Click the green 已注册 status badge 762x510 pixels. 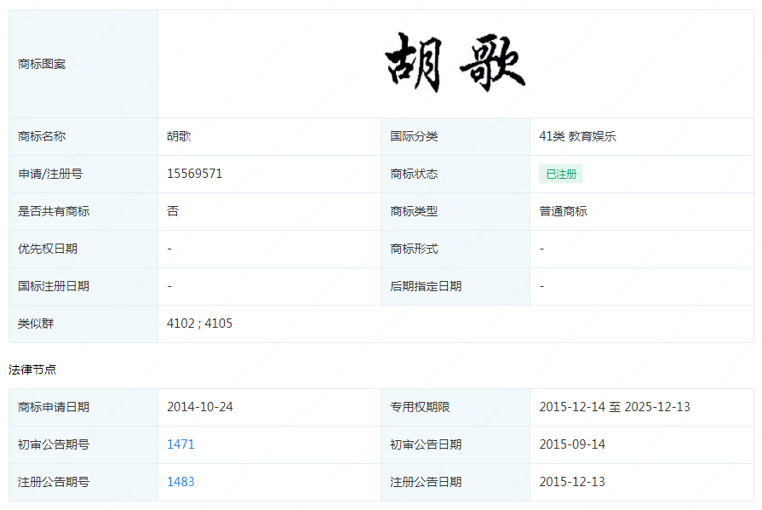(x=561, y=174)
